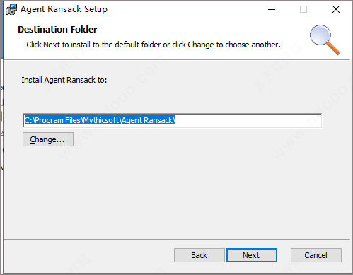This screenshot has height=275, width=353.
Task: Click the blank white header area under Destination Folder
Action: point(165,54)
